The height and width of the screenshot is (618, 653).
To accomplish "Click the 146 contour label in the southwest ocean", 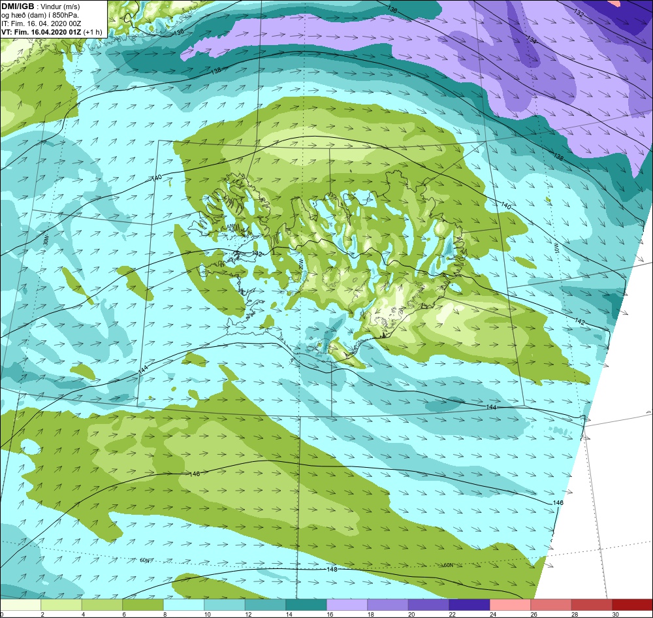I will [x=195, y=474].
